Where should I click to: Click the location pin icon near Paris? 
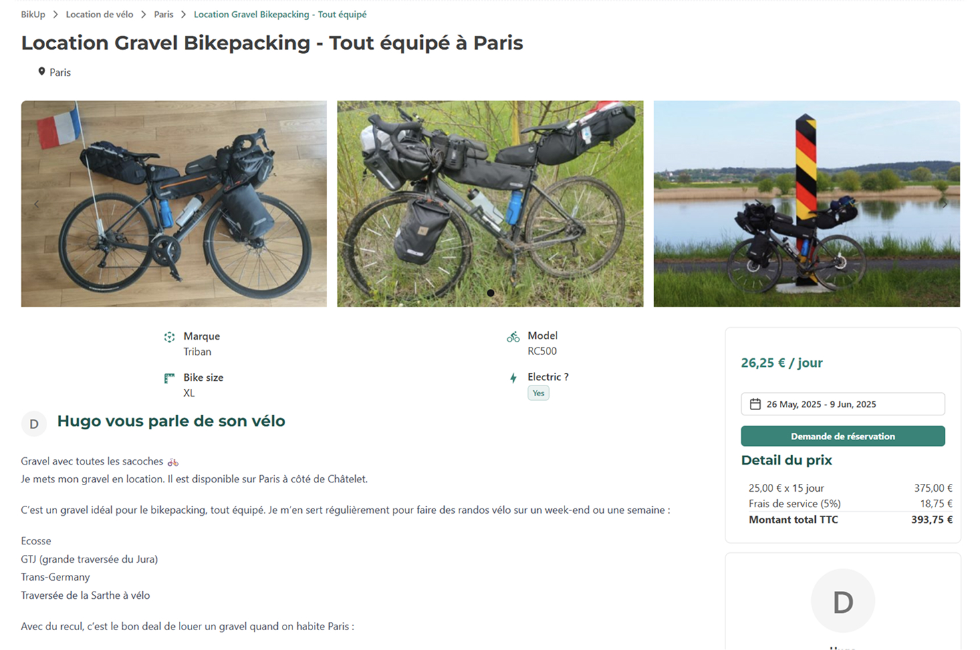pyautogui.click(x=41, y=71)
